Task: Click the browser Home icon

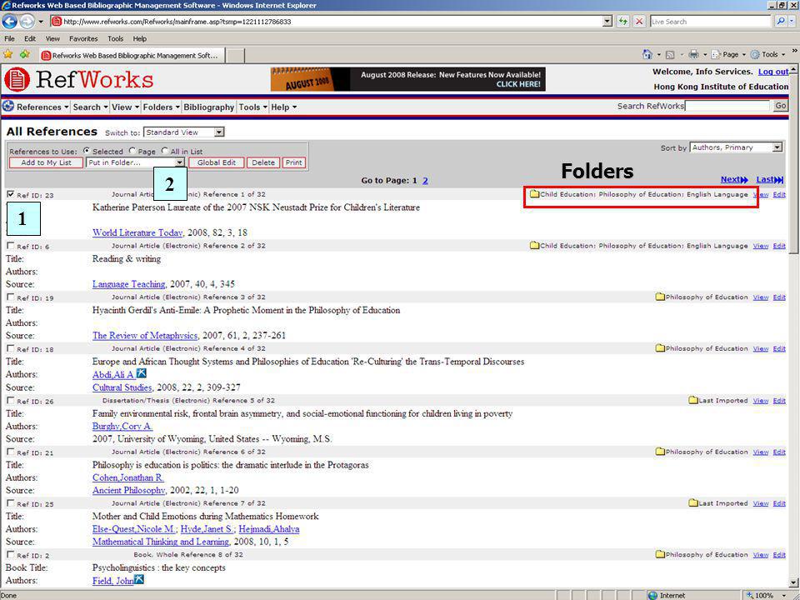Action: click(647, 54)
